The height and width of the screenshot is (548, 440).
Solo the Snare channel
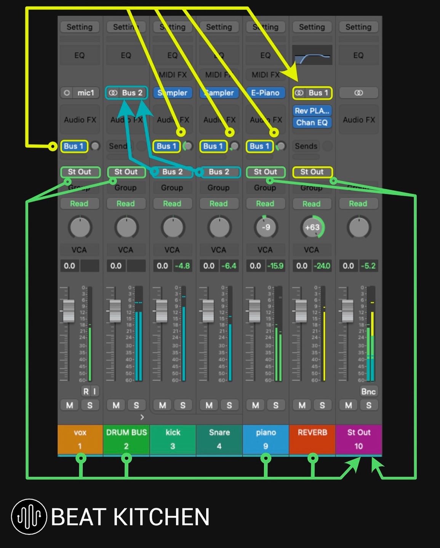pyautogui.click(x=229, y=405)
